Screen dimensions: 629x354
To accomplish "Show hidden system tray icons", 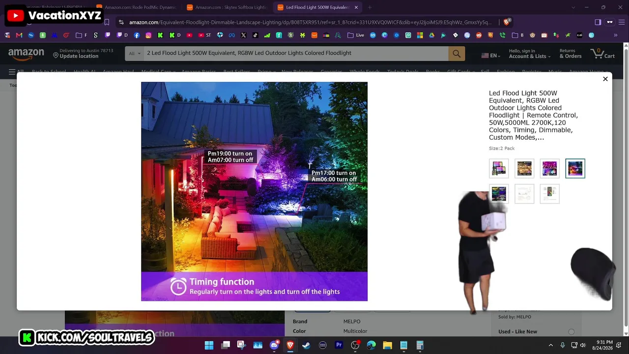I will tap(551, 345).
